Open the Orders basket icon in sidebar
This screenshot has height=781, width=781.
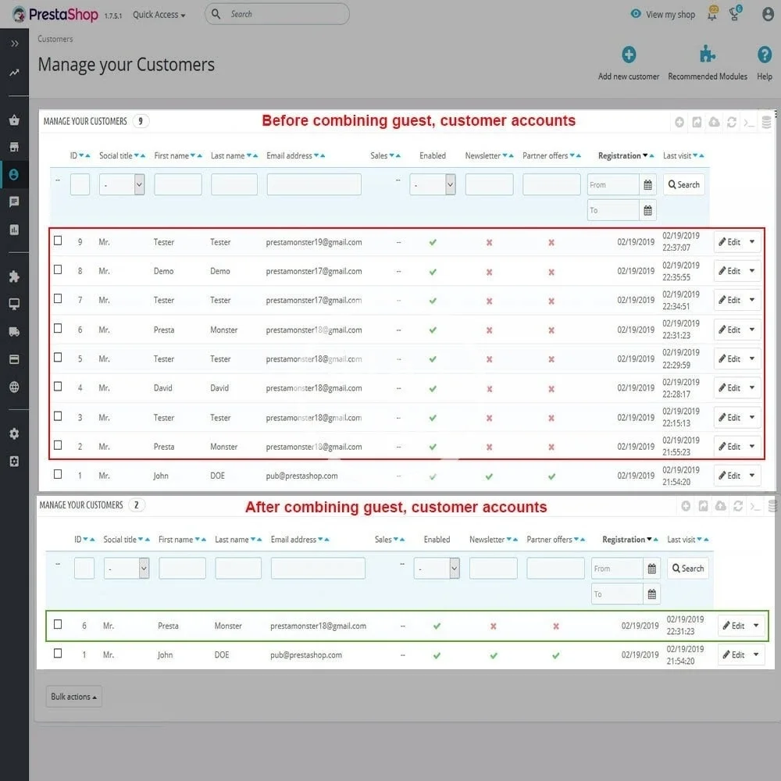coord(14,119)
